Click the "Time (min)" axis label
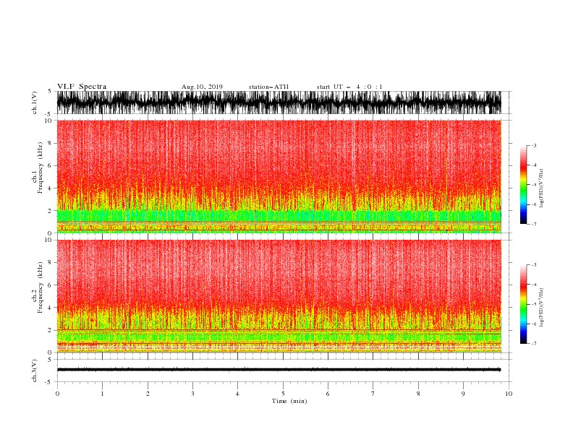Viewport: 573px width, 442px height. [289, 401]
